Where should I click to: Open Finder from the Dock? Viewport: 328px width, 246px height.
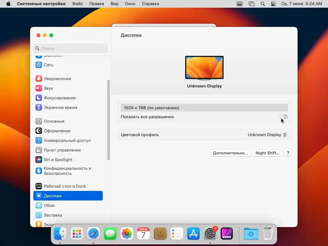point(60,234)
